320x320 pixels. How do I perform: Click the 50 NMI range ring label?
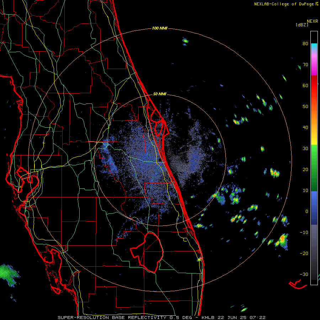point(160,94)
